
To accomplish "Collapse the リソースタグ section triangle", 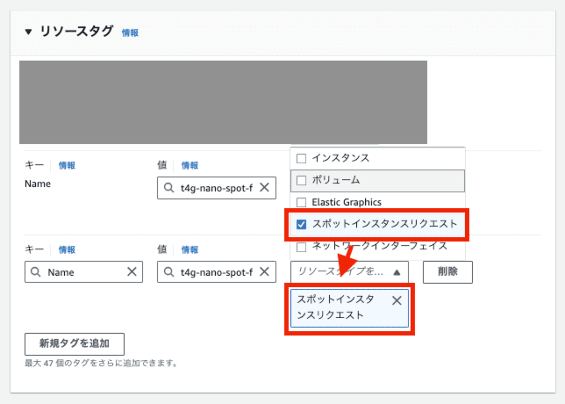I will point(28,32).
